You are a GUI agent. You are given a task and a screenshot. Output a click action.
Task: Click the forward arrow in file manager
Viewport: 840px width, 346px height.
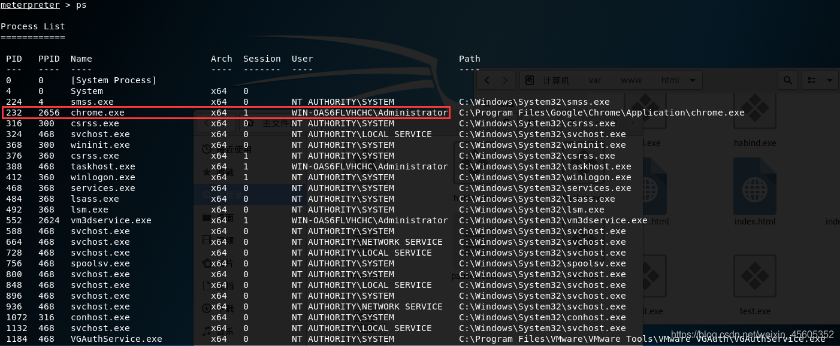[505, 80]
